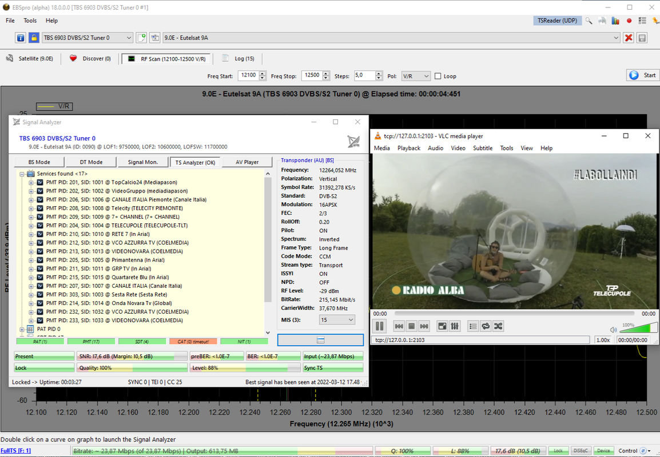
Task: Enable the Loop checkbox
Action: click(x=438, y=76)
